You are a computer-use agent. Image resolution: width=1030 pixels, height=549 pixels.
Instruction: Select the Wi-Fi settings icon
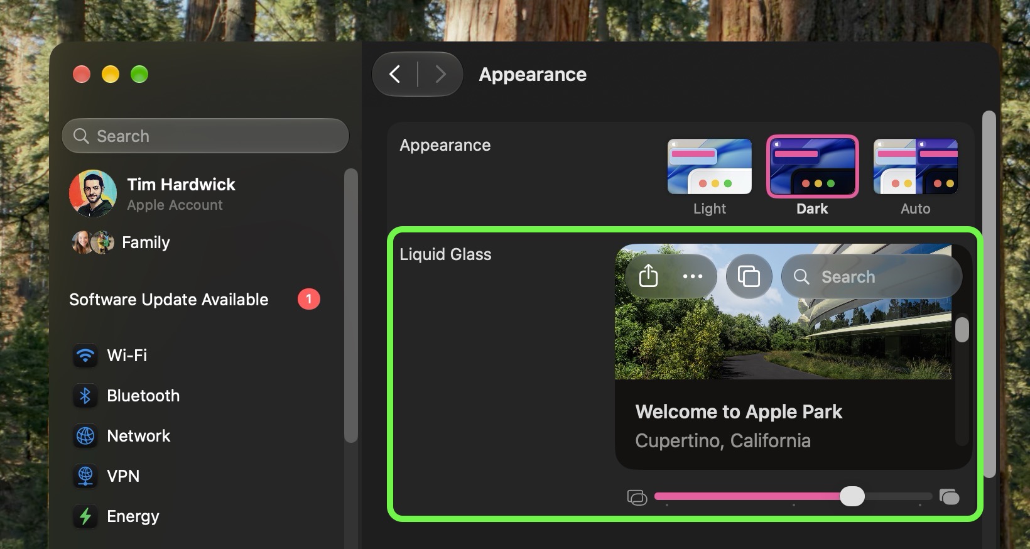tap(85, 356)
